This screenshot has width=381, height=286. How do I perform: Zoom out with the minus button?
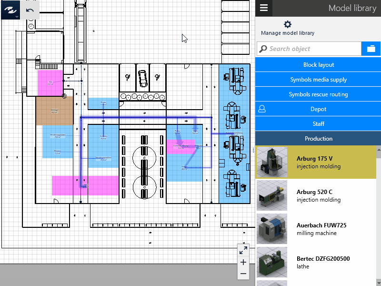tap(243, 274)
